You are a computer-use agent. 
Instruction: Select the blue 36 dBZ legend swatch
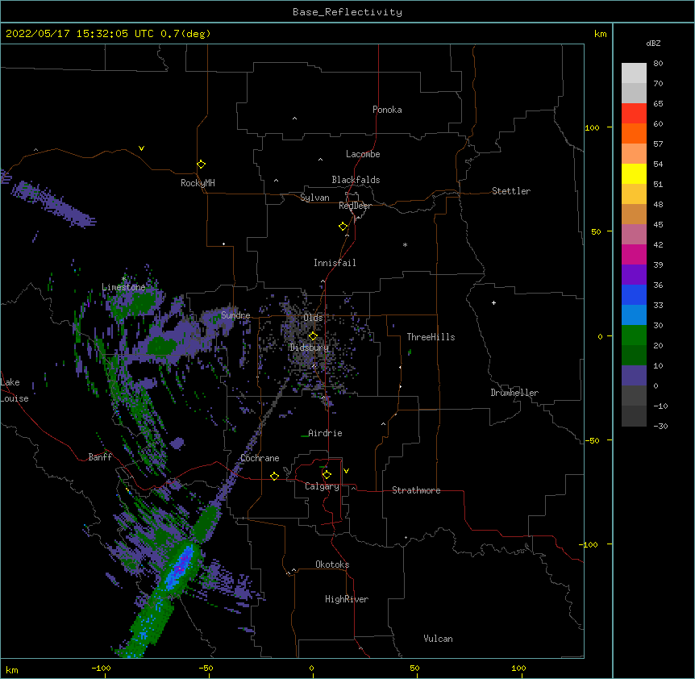(634, 294)
